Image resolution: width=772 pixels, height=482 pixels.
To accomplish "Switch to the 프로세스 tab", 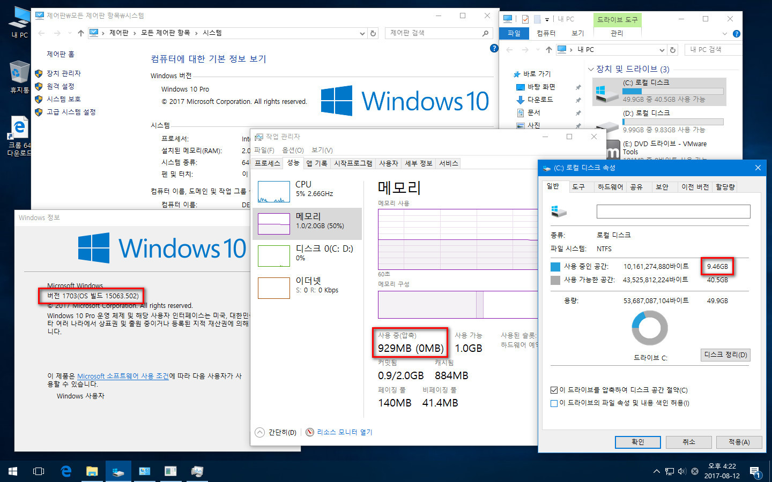I will [268, 163].
